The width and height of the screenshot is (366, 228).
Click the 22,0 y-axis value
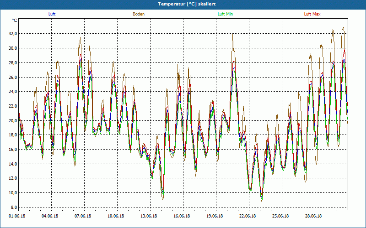tap(13, 106)
